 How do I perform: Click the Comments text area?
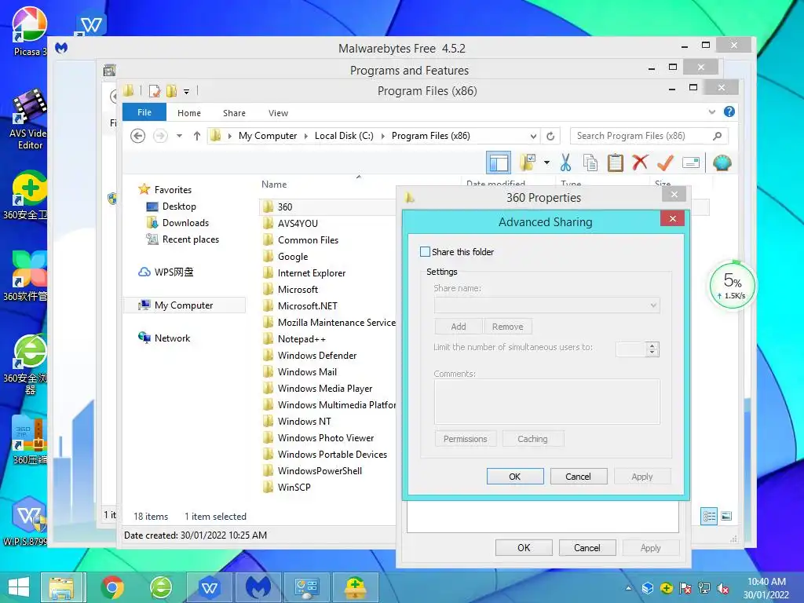pyautogui.click(x=546, y=401)
